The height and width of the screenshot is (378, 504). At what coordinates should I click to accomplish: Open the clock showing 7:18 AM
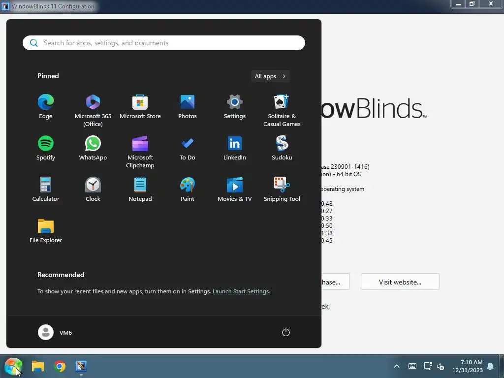[x=468, y=366]
